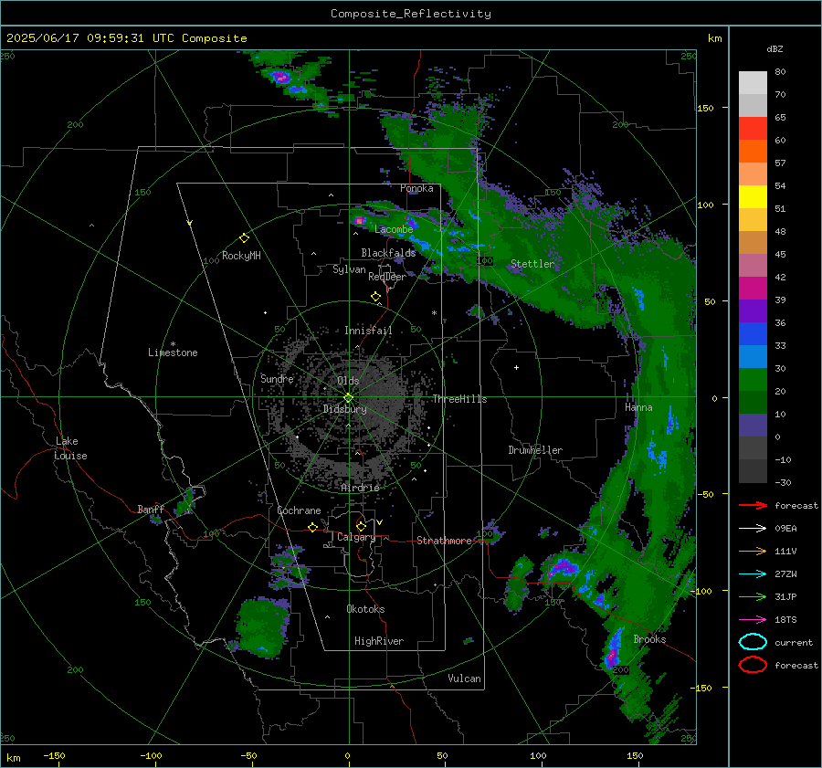The width and height of the screenshot is (822, 768).
Task: Click the RockyMH label
Action: click(241, 256)
